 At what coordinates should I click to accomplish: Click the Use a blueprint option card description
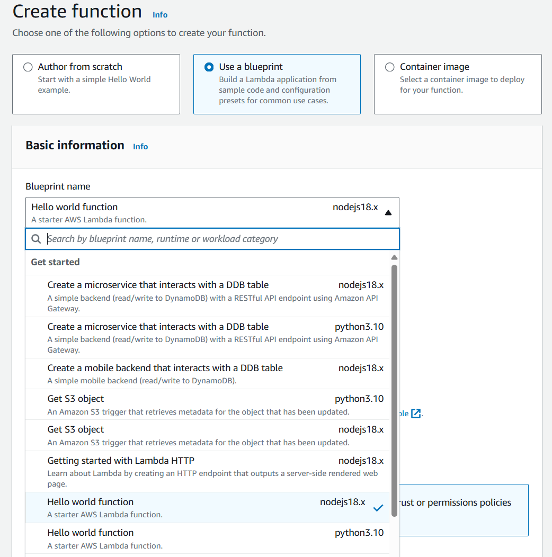[x=278, y=90]
